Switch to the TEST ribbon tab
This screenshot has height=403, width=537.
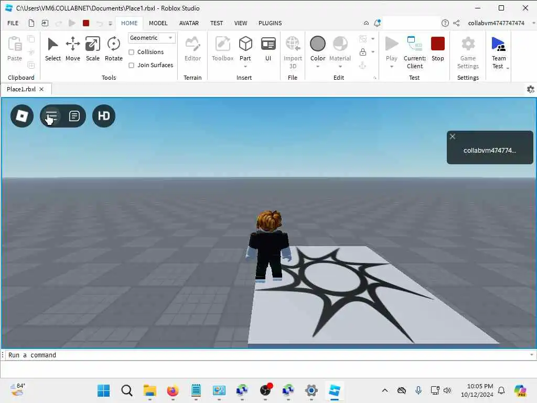(217, 23)
